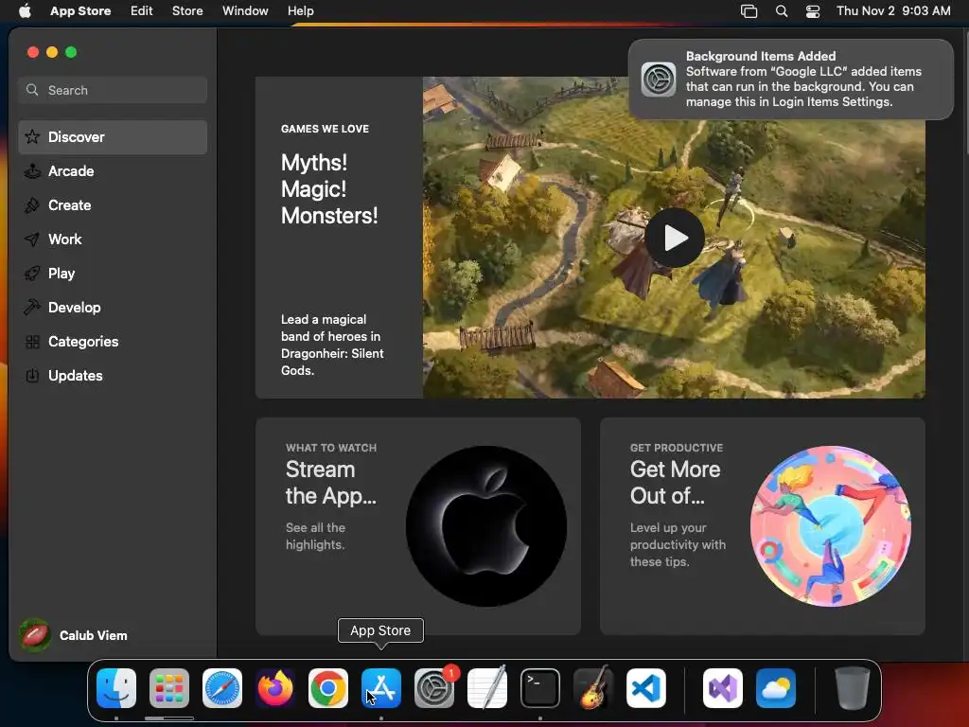Open System Settings from the Dock
Screen dimensions: 969x727
pyautogui.click(x=434, y=688)
